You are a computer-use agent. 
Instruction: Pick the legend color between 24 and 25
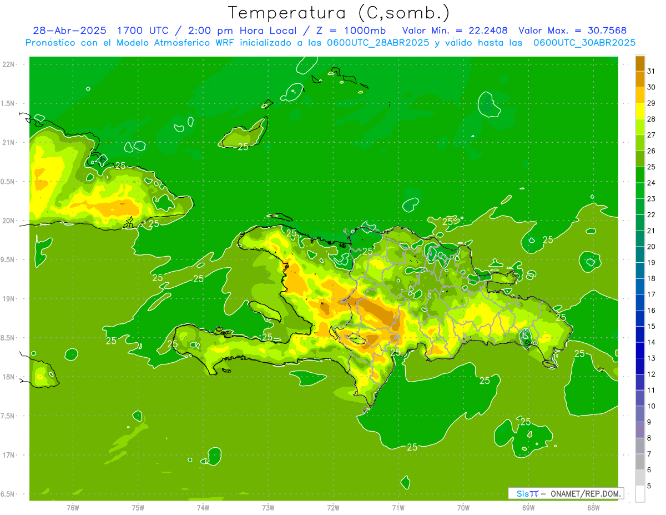tap(640, 175)
